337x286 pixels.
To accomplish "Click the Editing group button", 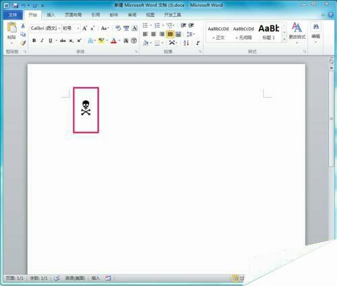I will [315, 32].
